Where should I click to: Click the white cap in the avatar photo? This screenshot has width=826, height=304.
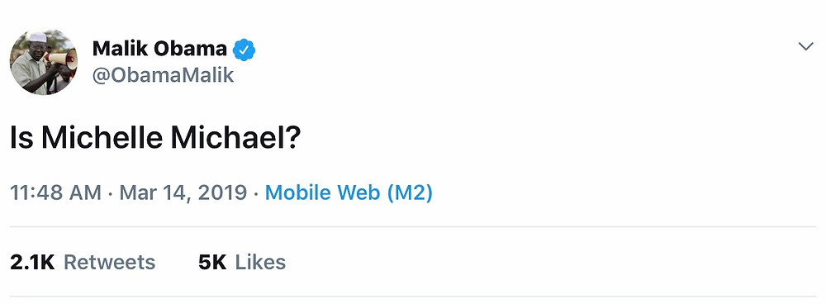pyautogui.click(x=37, y=37)
